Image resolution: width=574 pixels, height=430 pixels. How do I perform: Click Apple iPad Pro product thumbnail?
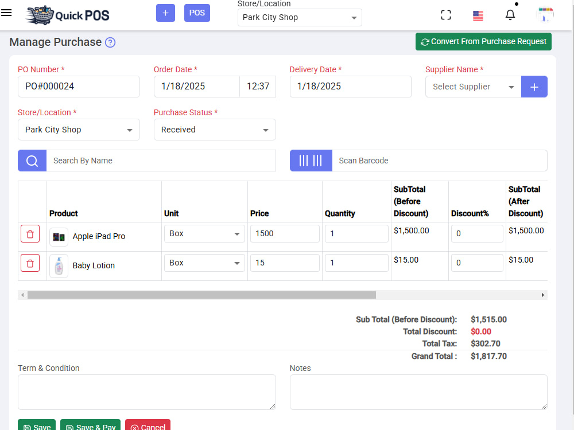coord(59,237)
